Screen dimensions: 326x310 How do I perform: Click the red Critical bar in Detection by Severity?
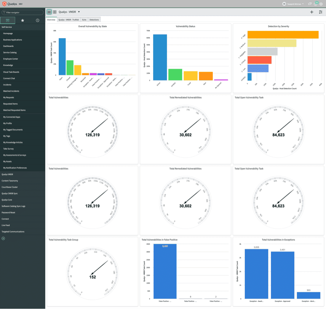coord(260,60)
